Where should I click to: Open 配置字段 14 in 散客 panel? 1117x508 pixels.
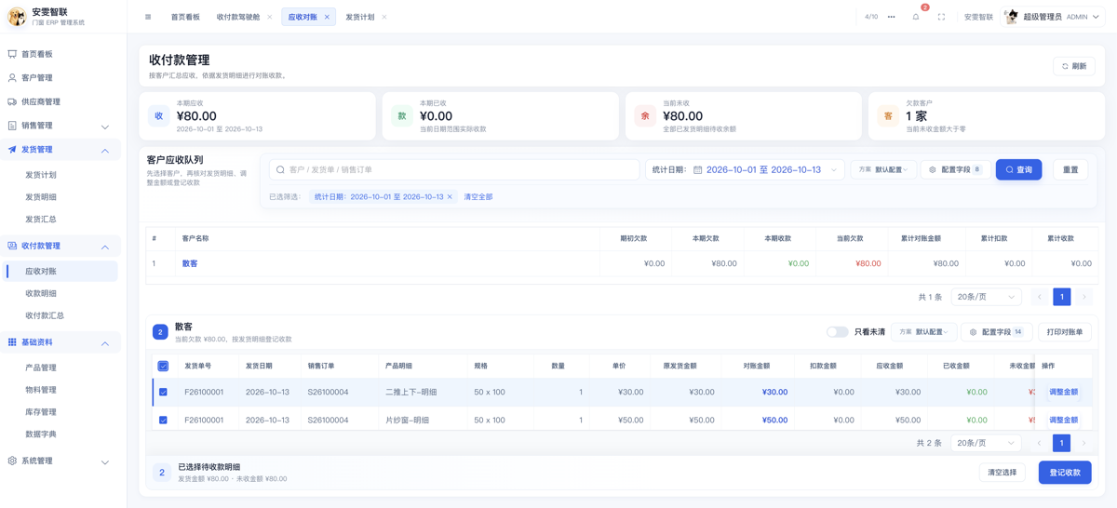pyautogui.click(x=997, y=332)
